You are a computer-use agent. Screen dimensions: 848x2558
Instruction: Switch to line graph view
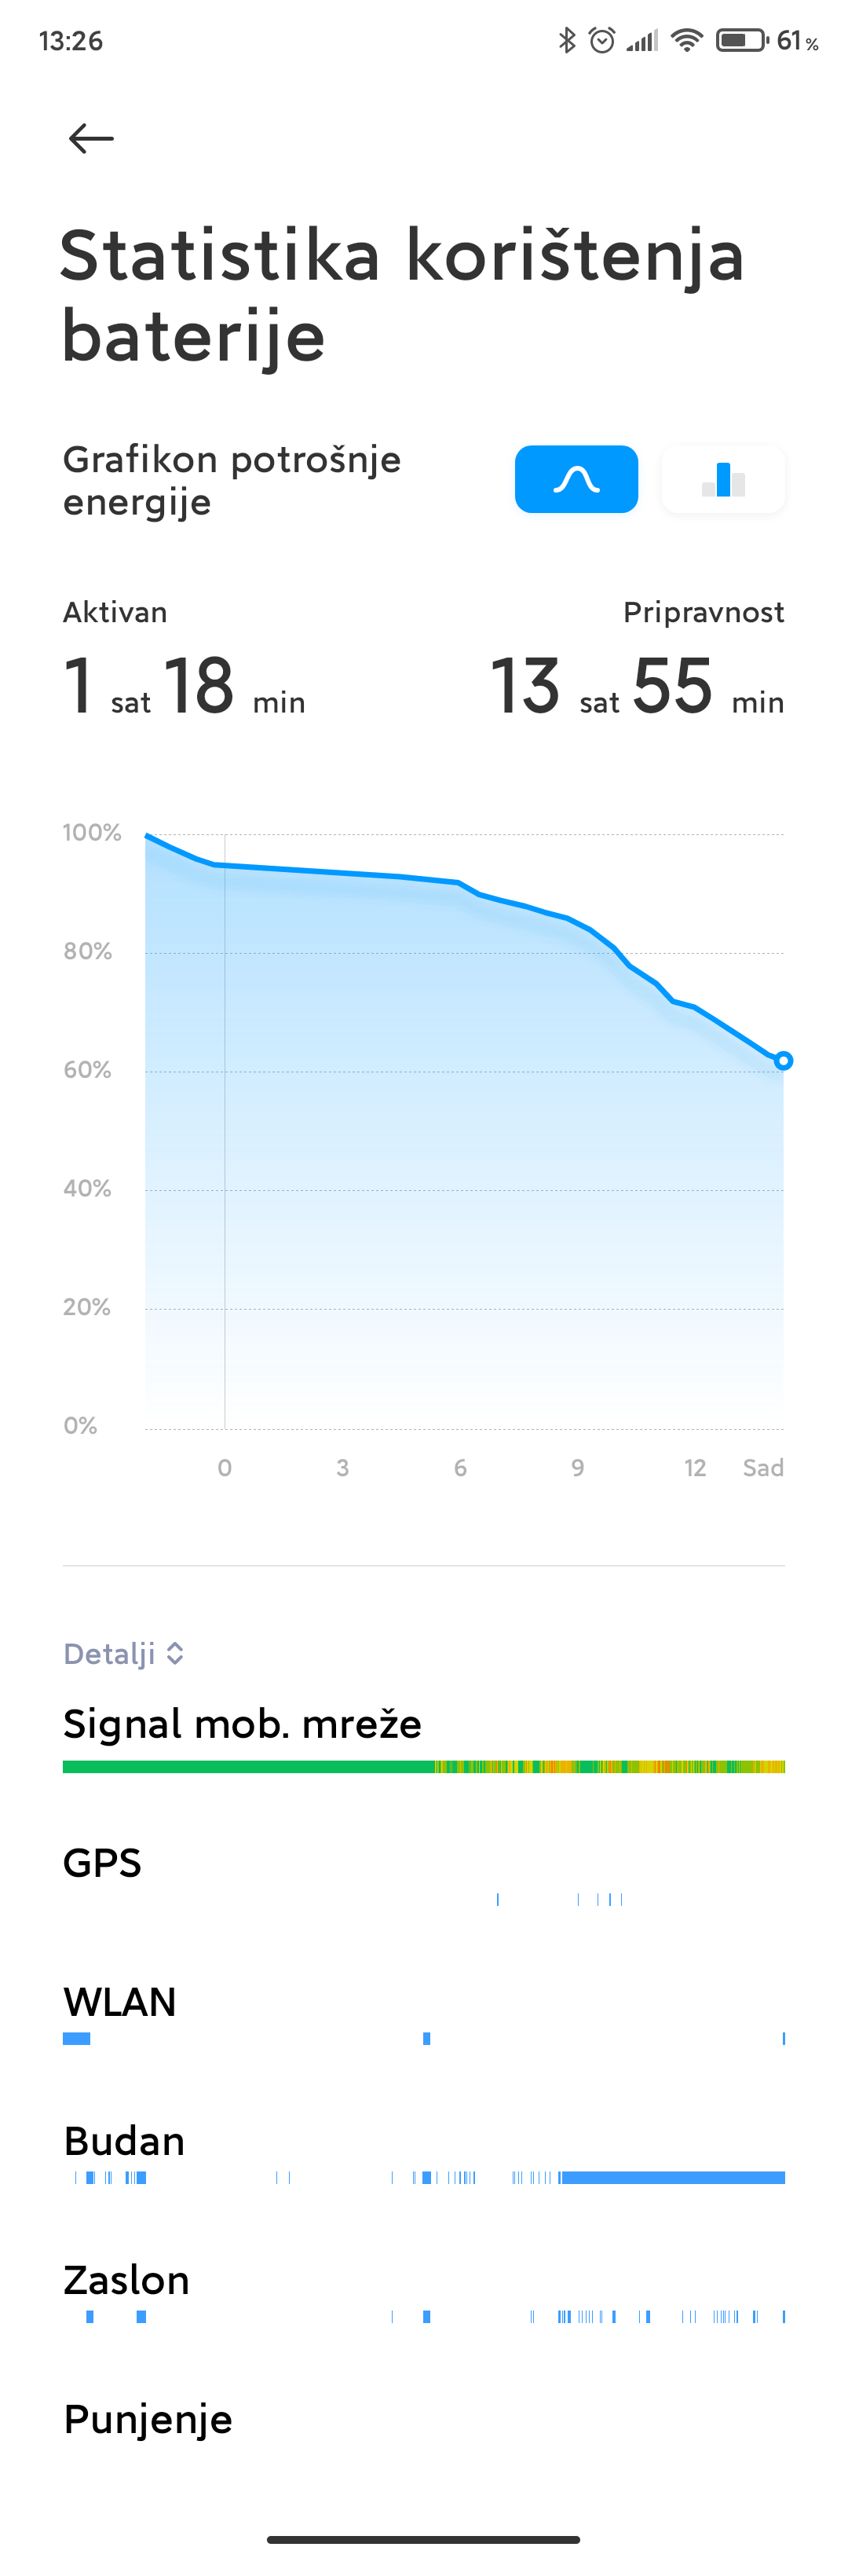tap(576, 479)
